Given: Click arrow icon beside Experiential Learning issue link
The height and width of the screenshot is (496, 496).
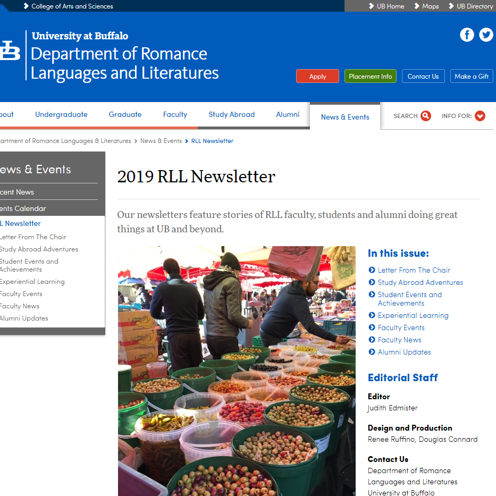Looking at the screenshot, I should point(372,315).
